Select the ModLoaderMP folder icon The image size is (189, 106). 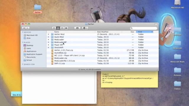click(52, 42)
